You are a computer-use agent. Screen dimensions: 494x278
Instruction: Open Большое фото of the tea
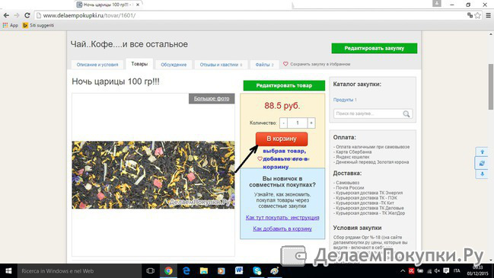pyautogui.click(x=212, y=98)
